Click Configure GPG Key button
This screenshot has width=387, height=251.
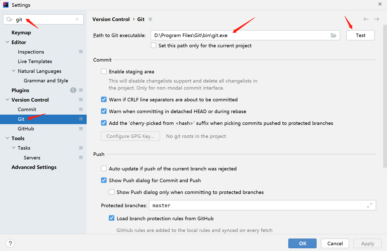pyautogui.click(x=130, y=136)
